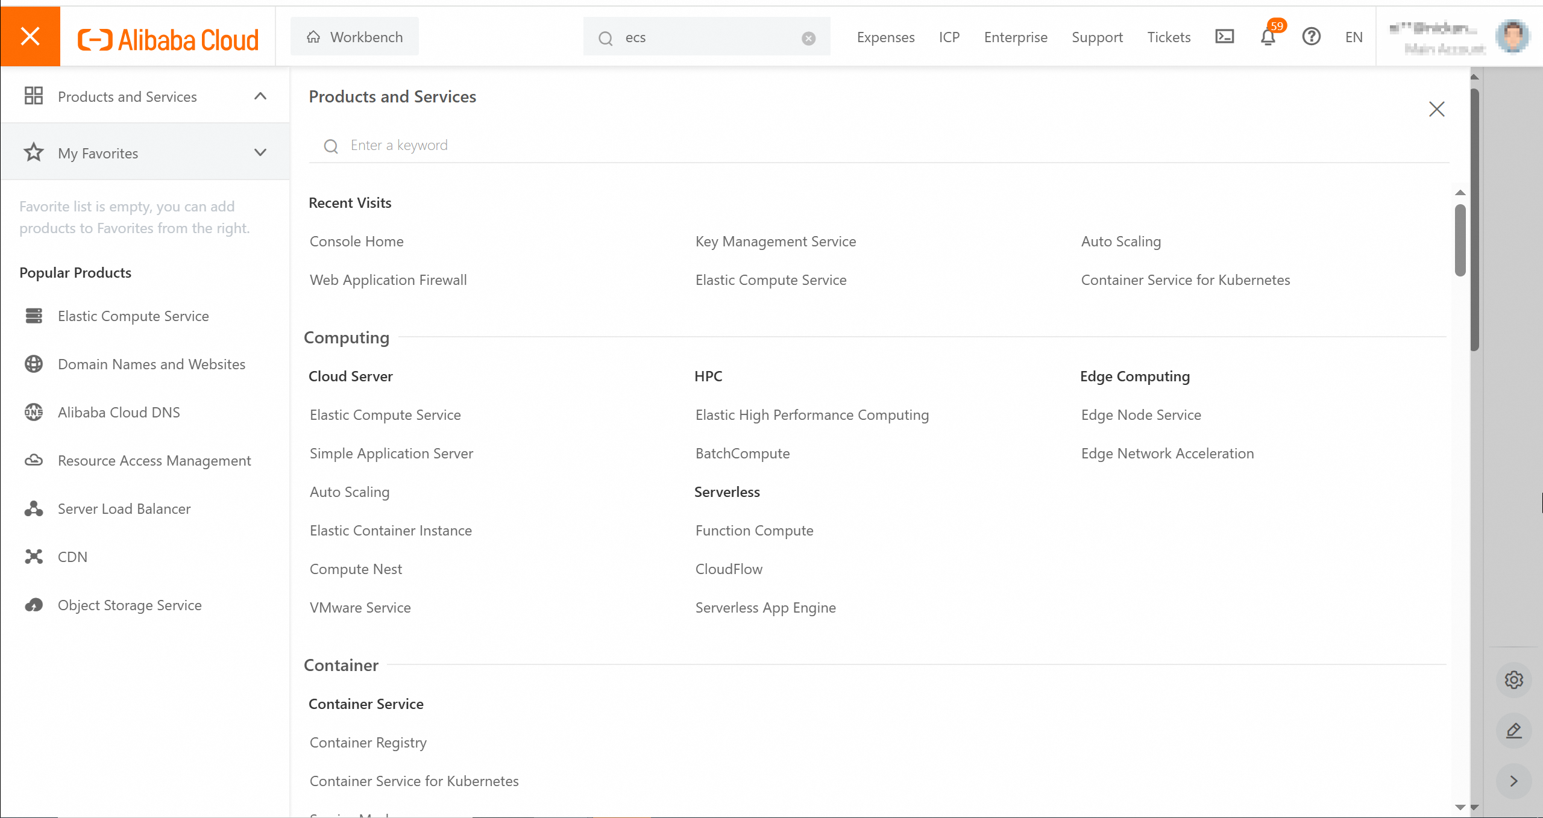
Task: Open Container Registry
Action: click(368, 743)
